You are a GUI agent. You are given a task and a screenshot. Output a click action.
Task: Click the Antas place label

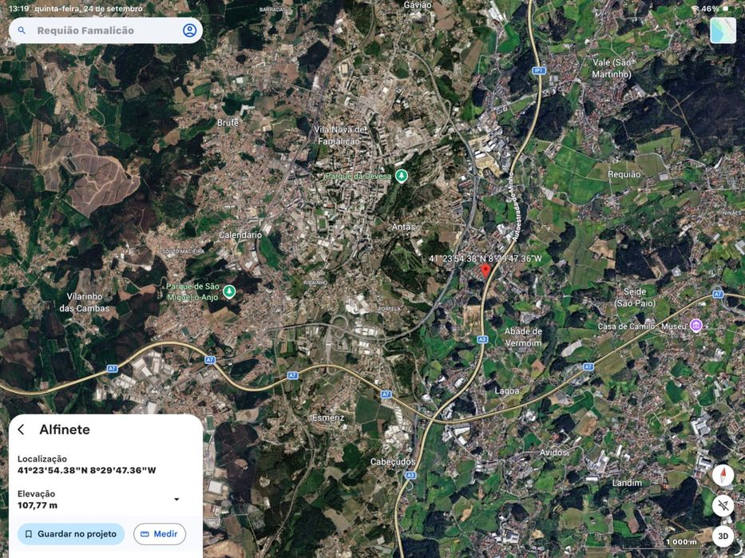[x=403, y=227]
